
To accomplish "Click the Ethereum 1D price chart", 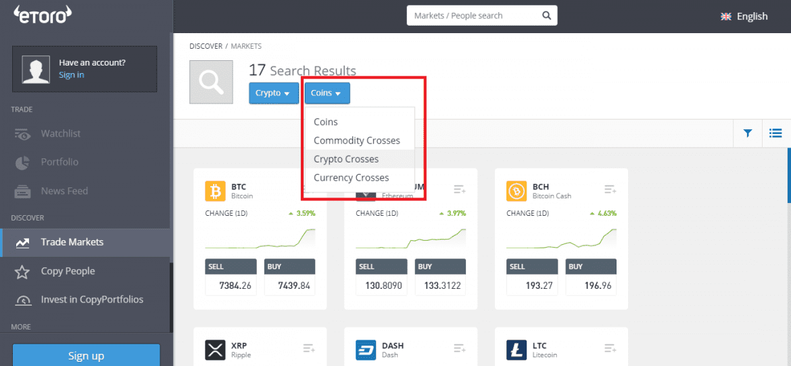I will tap(410, 238).
